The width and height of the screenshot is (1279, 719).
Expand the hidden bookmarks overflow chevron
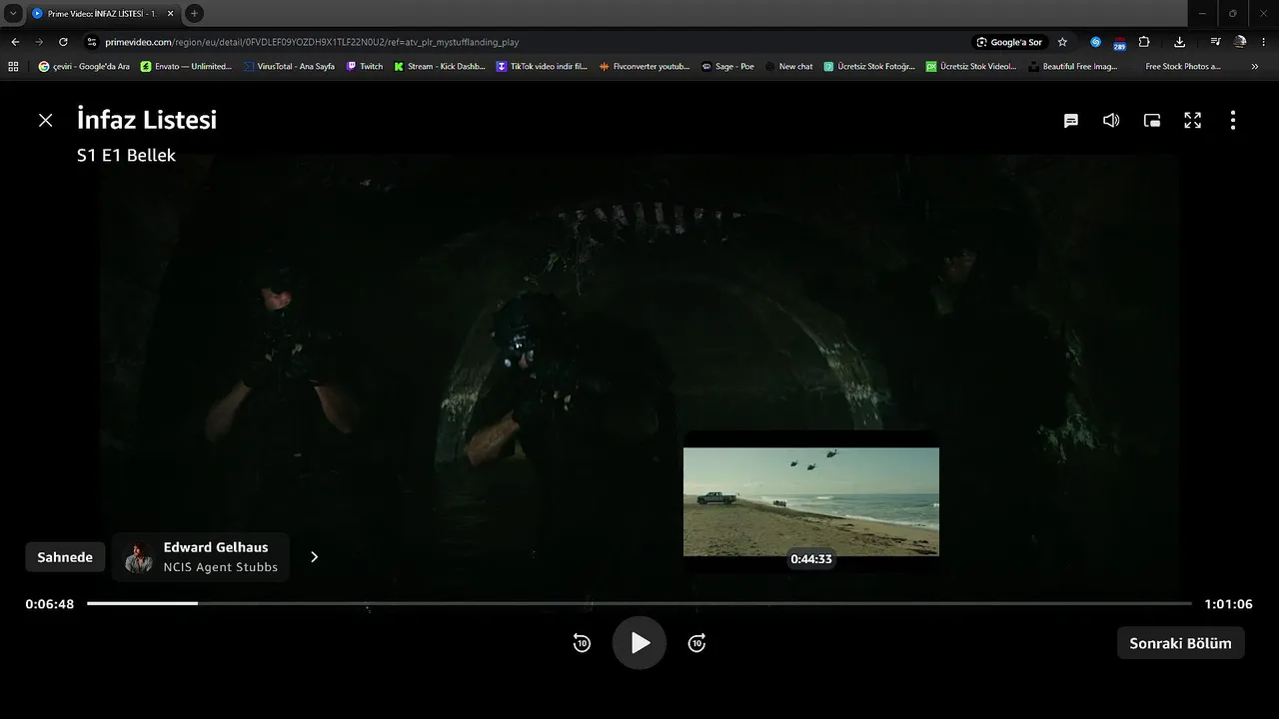[x=1255, y=66]
